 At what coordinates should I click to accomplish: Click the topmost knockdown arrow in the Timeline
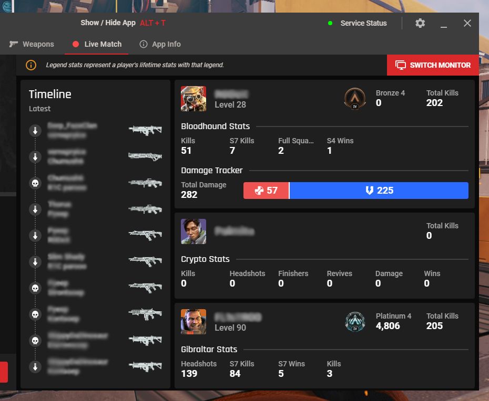point(35,131)
